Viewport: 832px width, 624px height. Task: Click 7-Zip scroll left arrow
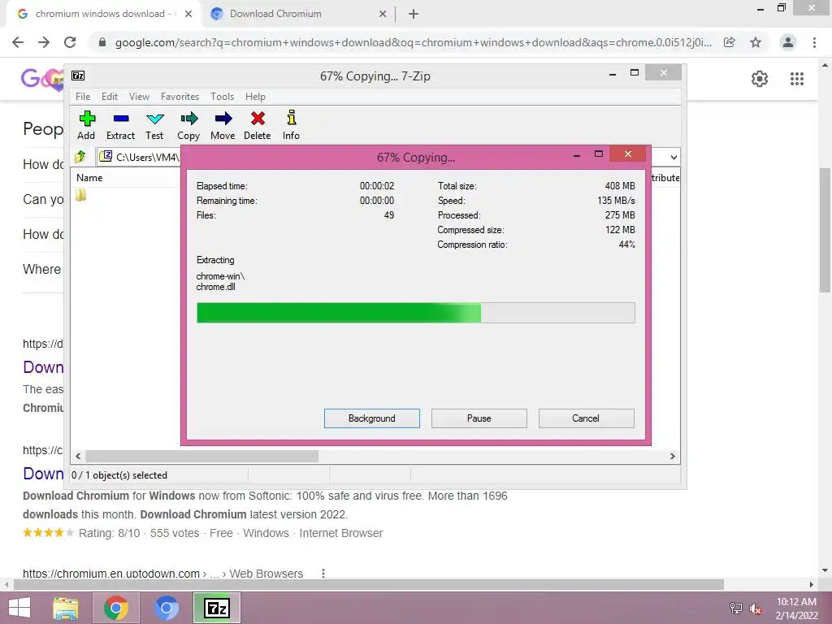79,457
